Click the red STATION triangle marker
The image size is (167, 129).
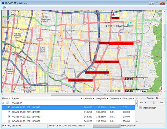pyautogui.click(x=113, y=14)
